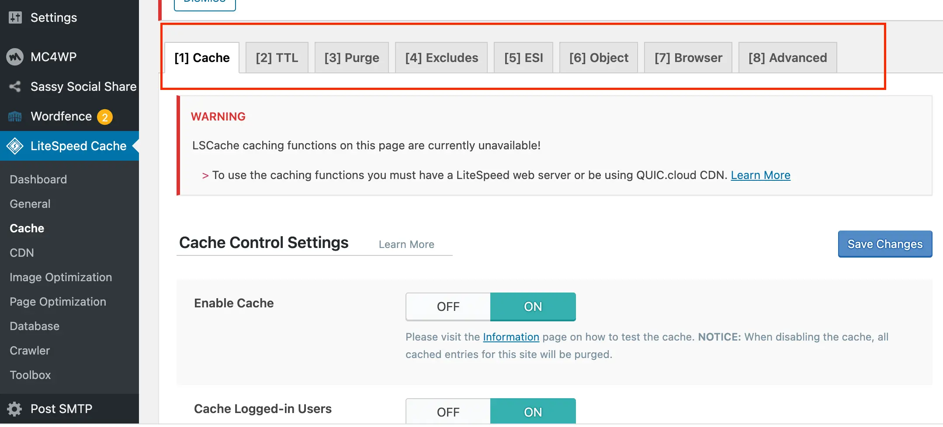Open the CDN submenu item

tap(22, 253)
